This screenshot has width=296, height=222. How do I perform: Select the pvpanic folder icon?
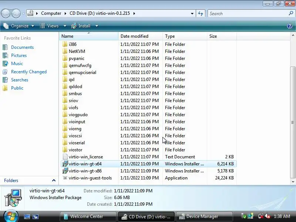tap(65, 58)
